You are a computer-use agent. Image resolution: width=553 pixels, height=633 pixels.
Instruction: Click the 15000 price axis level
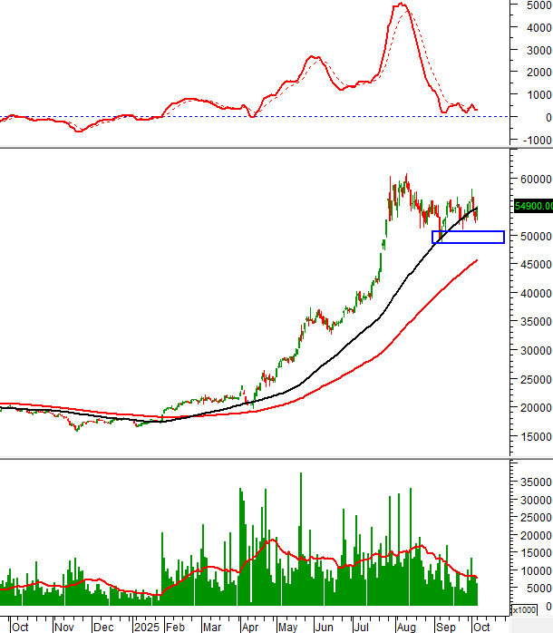point(533,436)
